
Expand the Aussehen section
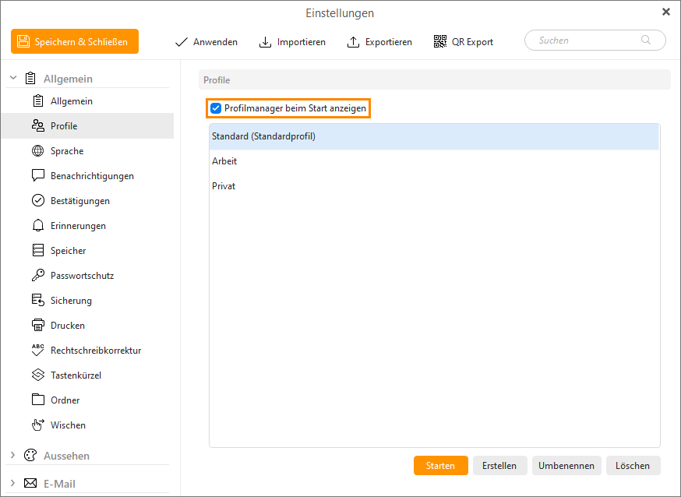point(12,456)
